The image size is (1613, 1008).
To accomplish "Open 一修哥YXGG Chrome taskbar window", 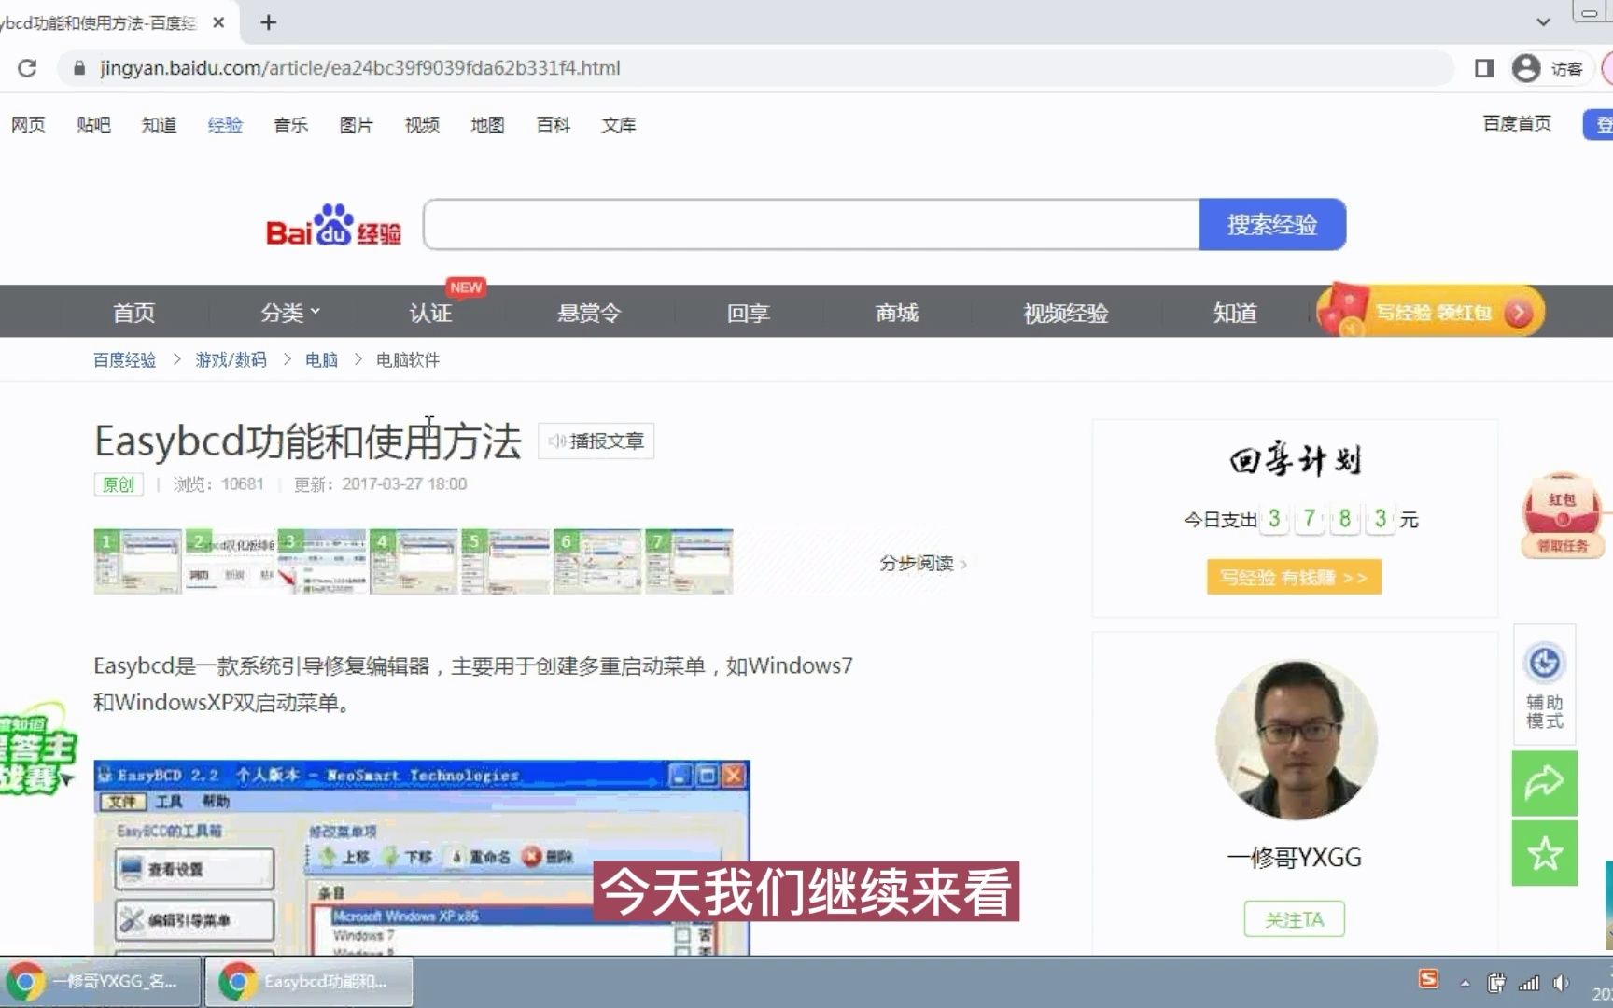I will tap(99, 982).
